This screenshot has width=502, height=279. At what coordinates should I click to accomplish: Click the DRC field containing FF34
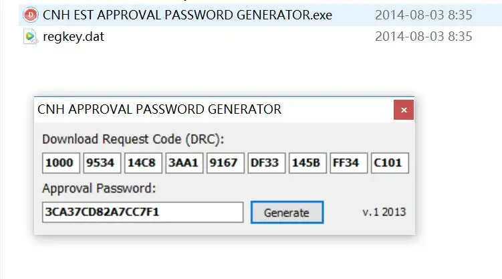[349, 163]
